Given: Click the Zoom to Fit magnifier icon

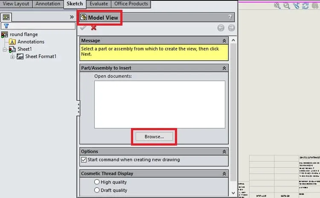Looking at the screenshot, I should 277,6.
